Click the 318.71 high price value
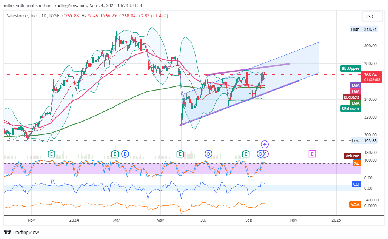Screen dimensions: 388x239 click(x=370, y=29)
